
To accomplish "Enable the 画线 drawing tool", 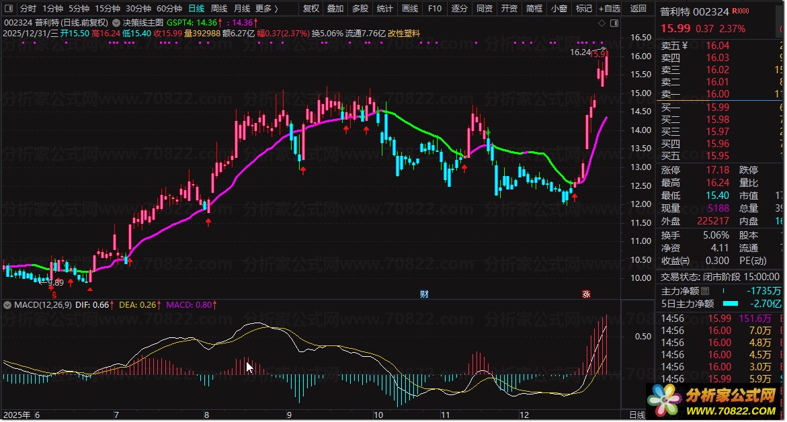I will (x=409, y=9).
